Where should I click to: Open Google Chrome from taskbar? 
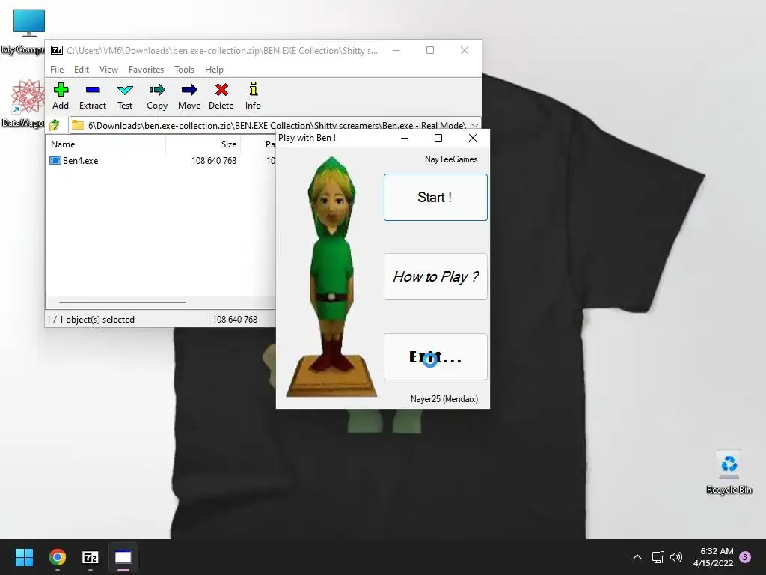[57, 557]
